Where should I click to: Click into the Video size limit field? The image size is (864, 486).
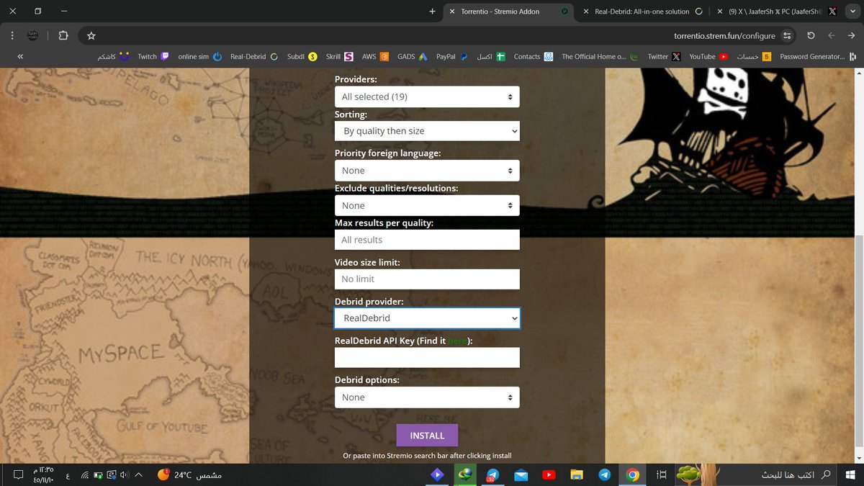pyautogui.click(x=427, y=279)
